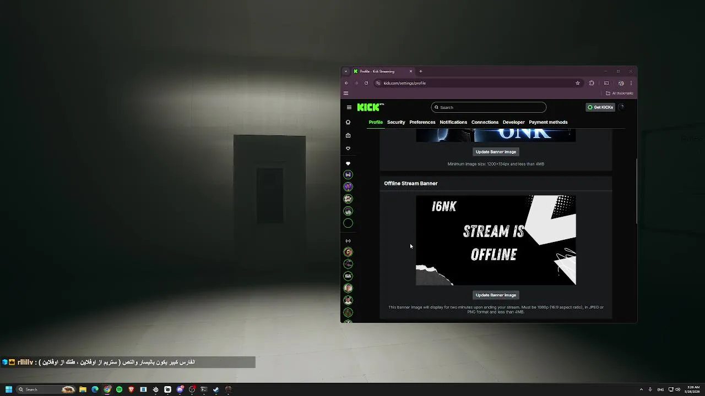705x396 pixels.
Task: Click the KICK logo
Action: point(370,107)
